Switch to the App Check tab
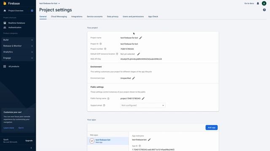The width and height of the screenshot is (270, 151). coord(153,17)
